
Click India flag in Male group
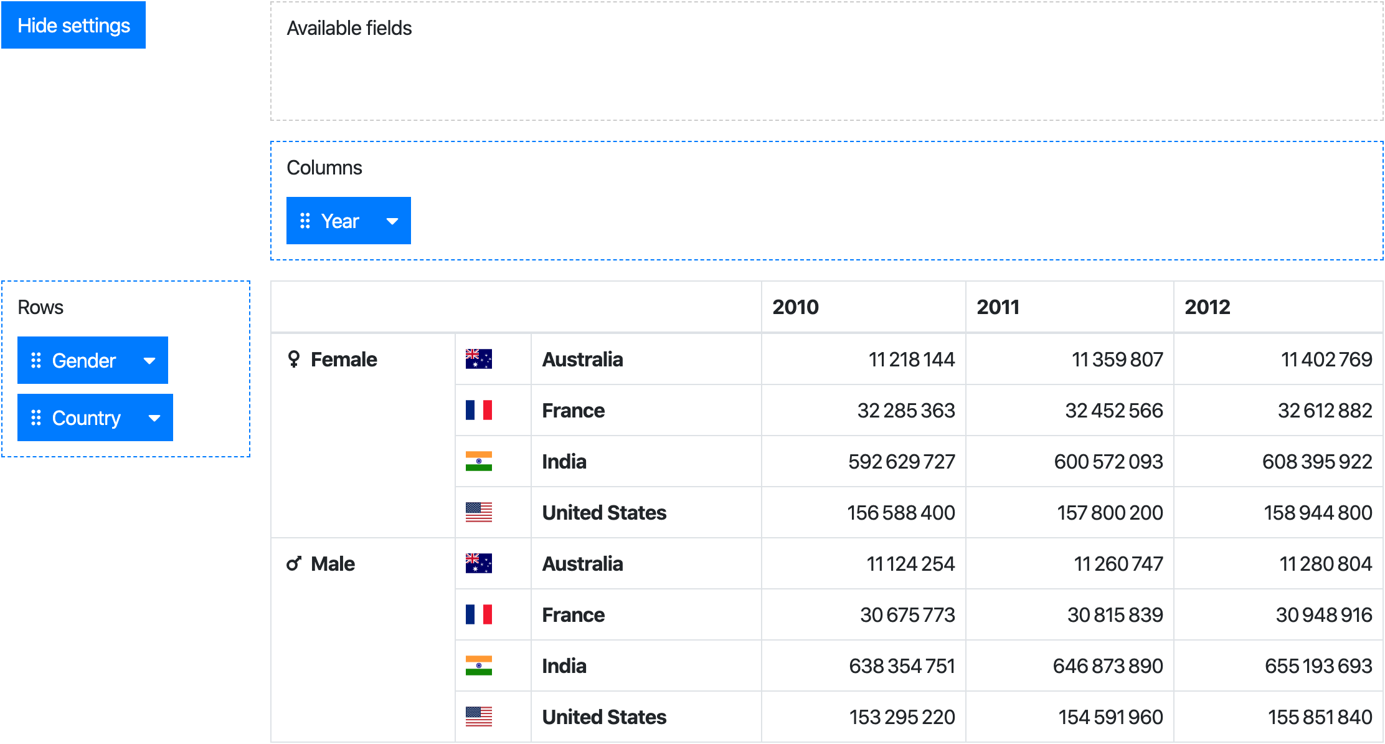(478, 665)
